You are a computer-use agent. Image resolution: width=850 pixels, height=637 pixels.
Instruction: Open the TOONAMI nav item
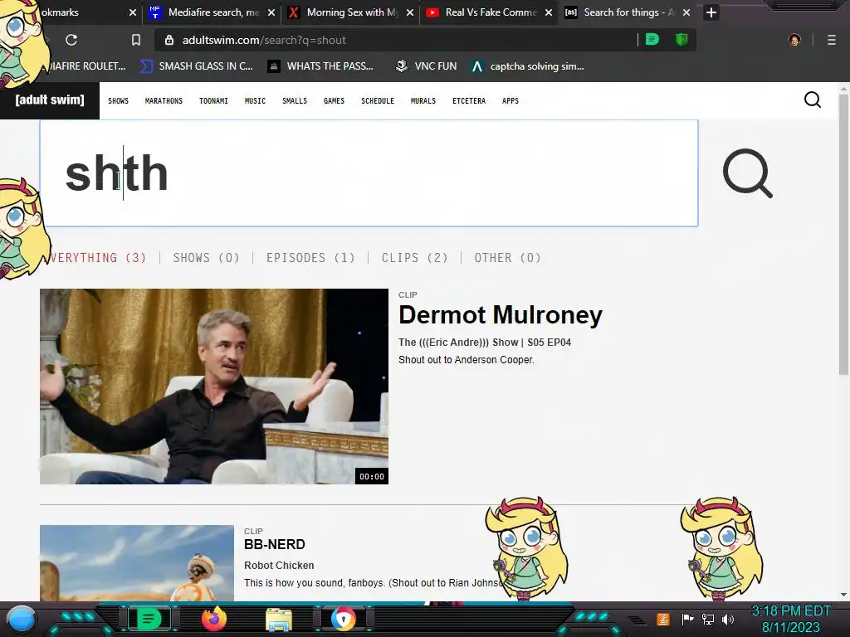pyautogui.click(x=213, y=100)
